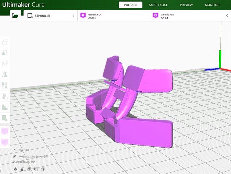Open file with the folder icon
231x174 pixels.
15,15
